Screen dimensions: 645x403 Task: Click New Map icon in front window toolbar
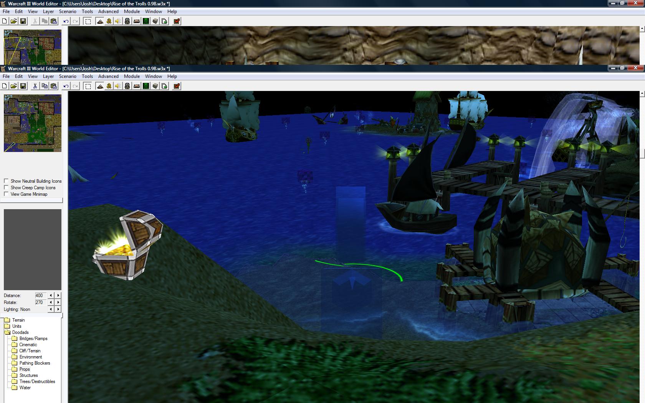[5, 86]
